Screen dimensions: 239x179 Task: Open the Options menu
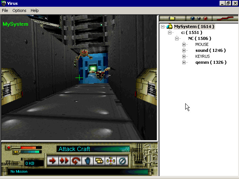click(x=19, y=10)
